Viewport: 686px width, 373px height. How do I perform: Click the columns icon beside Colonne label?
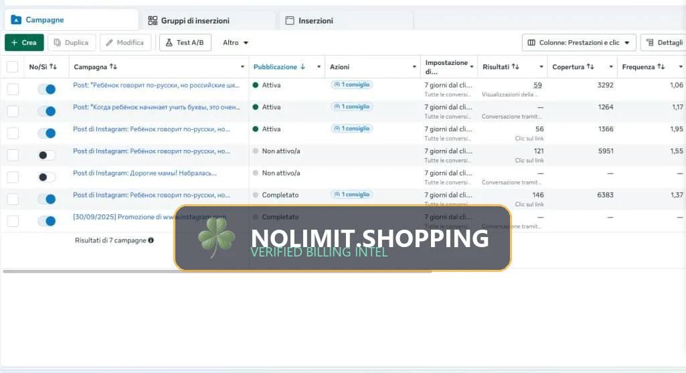point(531,42)
